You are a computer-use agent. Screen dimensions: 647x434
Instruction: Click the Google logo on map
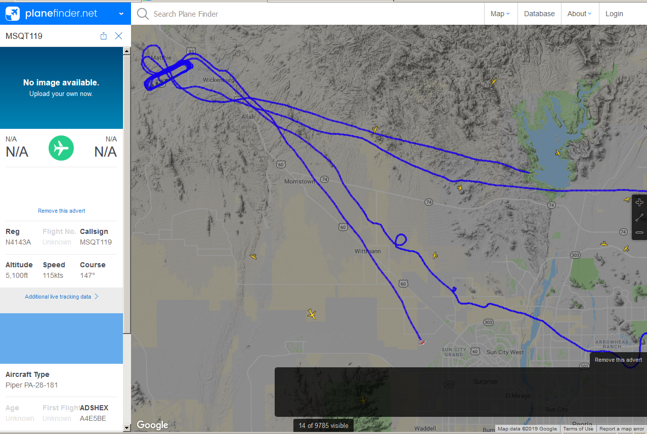[152, 425]
